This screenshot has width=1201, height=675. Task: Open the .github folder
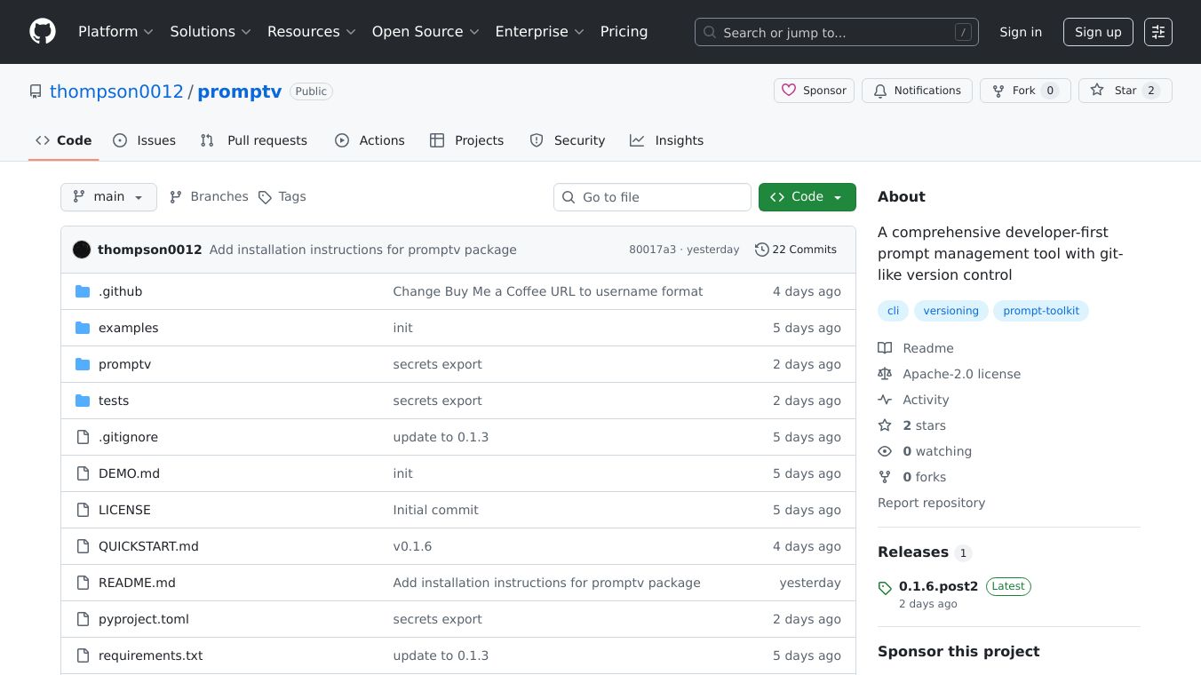(120, 291)
